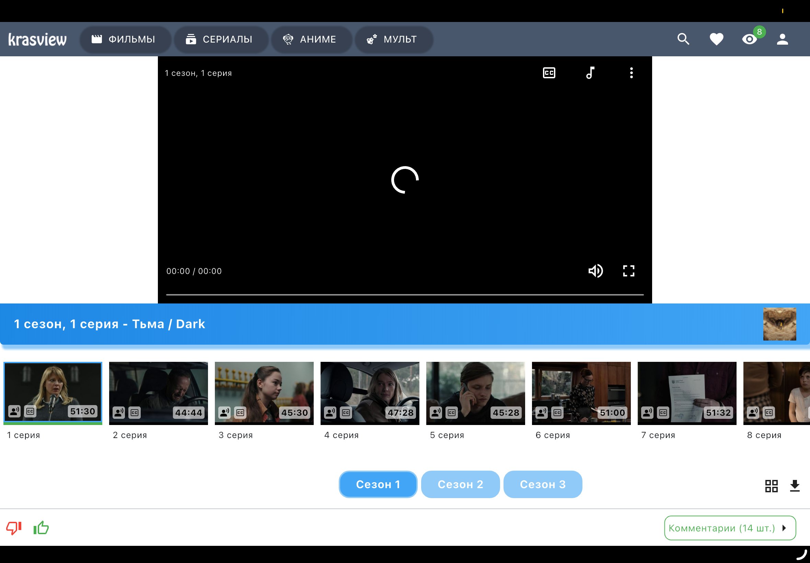810x563 pixels.
Task: Open the three-dot player options menu
Action: (x=631, y=73)
